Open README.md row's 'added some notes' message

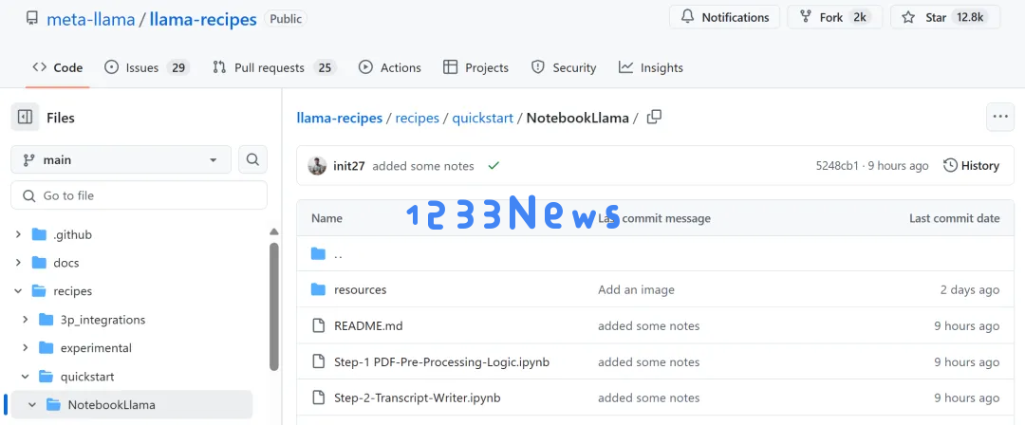click(648, 325)
